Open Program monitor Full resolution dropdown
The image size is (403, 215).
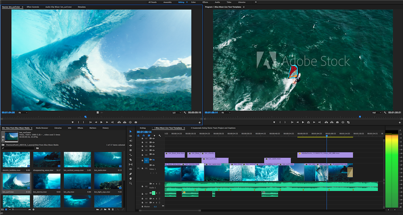(377, 113)
